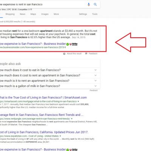Click inside the search query field

tap(43, 5)
